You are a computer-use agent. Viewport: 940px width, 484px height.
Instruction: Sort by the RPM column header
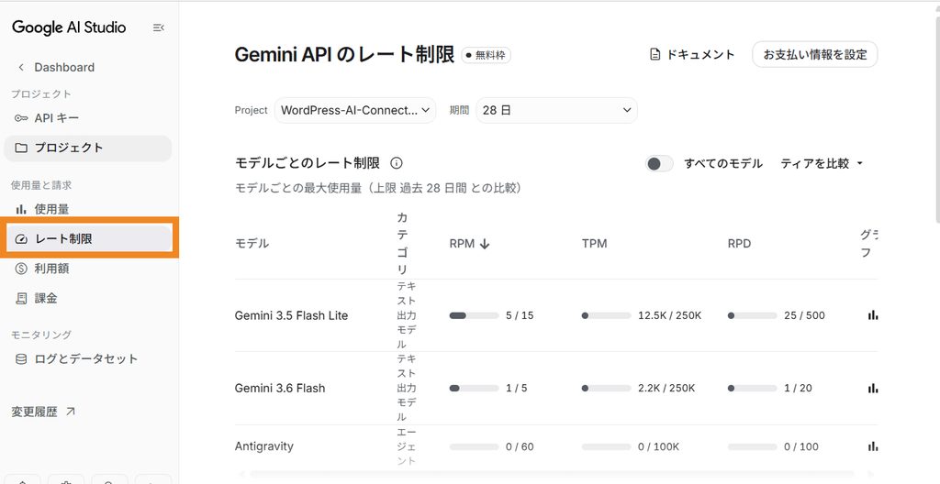click(x=469, y=243)
